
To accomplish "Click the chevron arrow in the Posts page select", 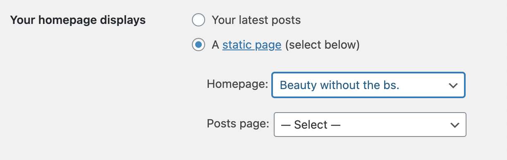I will point(454,125).
